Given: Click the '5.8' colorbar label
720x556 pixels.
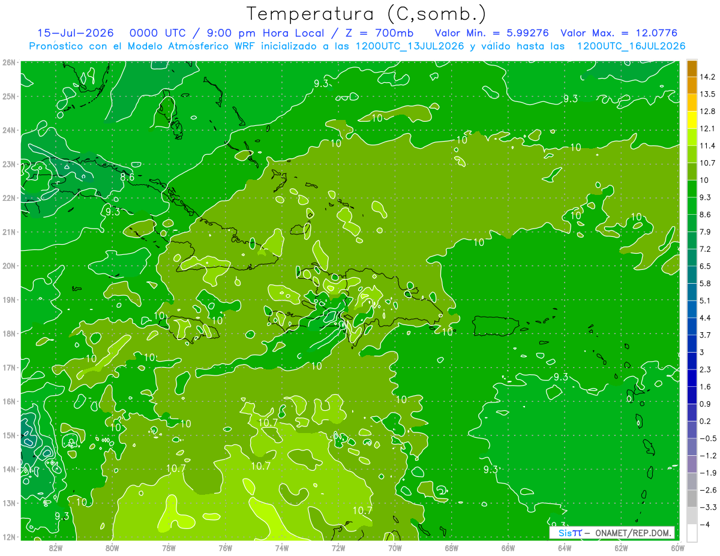Looking at the screenshot, I should (x=706, y=283).
